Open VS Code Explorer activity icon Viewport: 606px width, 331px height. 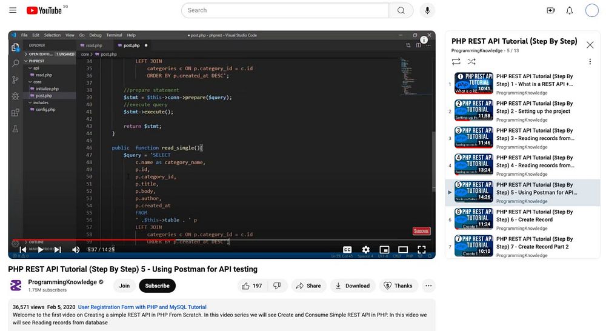[x=16, y=47]
